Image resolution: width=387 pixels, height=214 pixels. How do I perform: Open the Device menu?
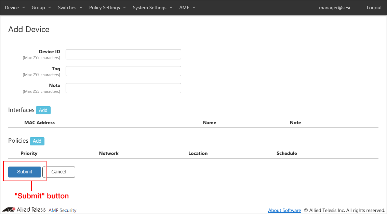point(15,8)
